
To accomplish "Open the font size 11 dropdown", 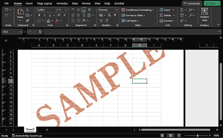I will pos(66,10).
